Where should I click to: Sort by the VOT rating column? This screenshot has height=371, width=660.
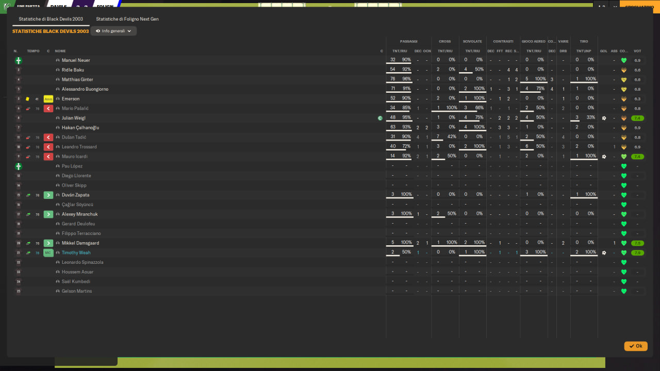coord(637,51)
